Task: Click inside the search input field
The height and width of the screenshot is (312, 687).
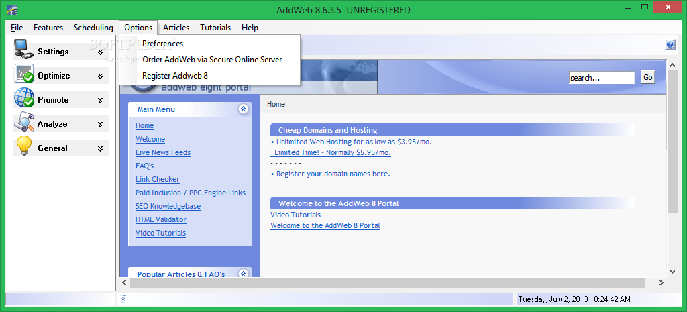Action: tap(602, 78)
